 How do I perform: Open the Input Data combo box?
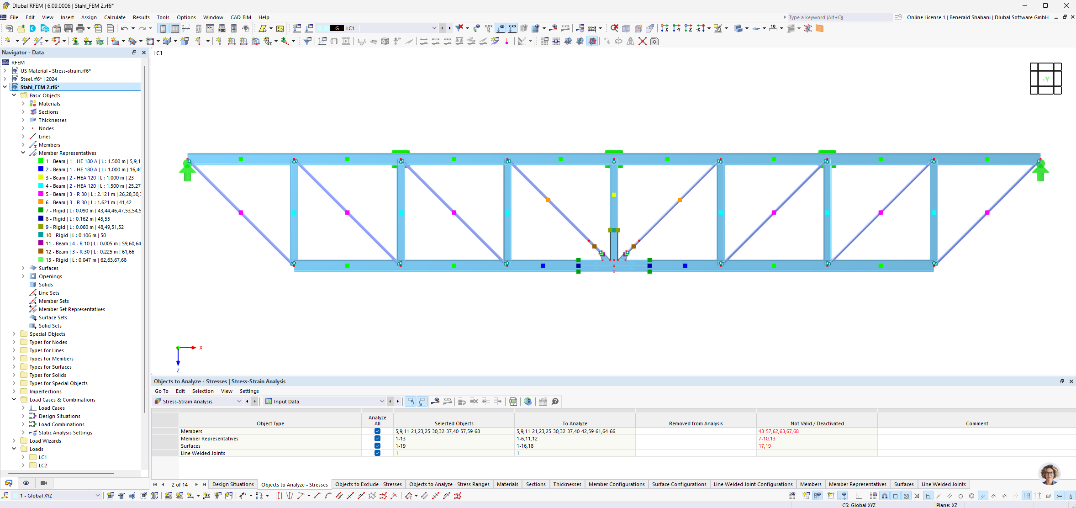(382, 402)
